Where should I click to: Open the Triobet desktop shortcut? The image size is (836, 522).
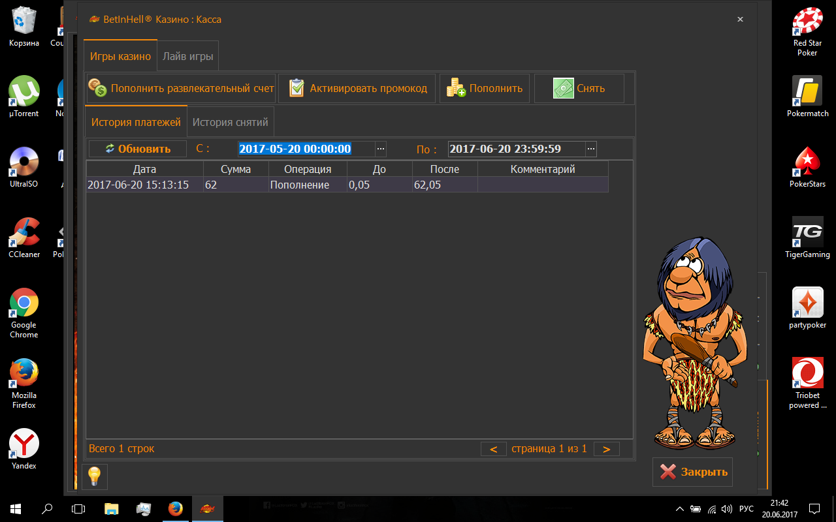click(807, 373)
